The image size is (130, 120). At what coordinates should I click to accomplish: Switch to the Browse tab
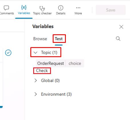(40, 39)
